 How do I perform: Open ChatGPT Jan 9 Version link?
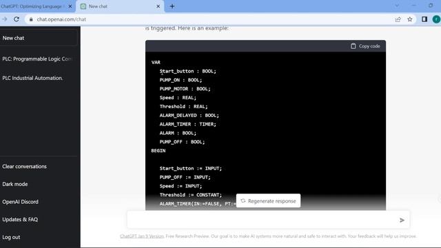click(x=142, y=236)
